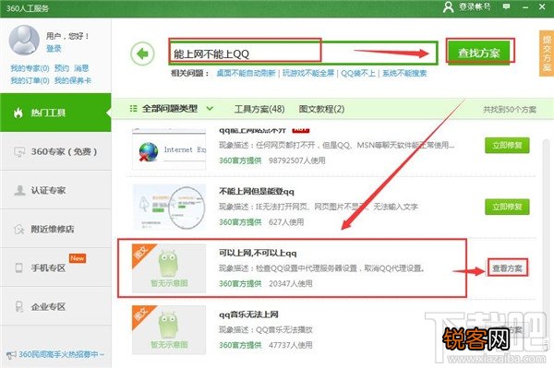Click the megaphone icon at bottom left
The height and width of the screenshot is (368, 554).
click(x=11, y=354)
